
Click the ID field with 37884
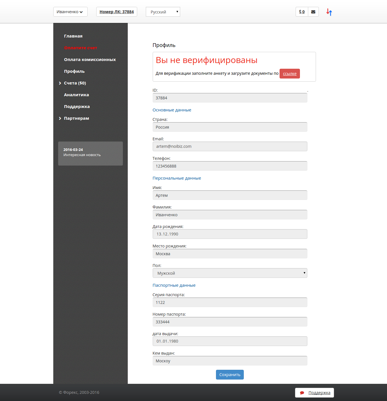[230, 98]
